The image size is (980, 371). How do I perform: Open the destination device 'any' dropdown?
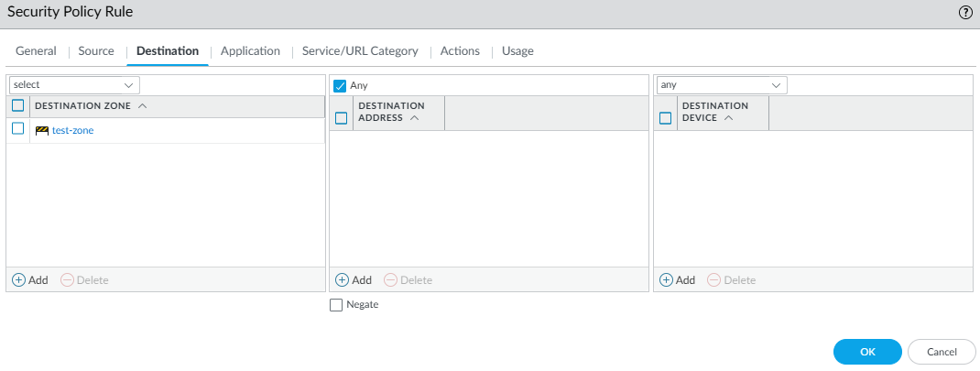[x=722, y=85]
